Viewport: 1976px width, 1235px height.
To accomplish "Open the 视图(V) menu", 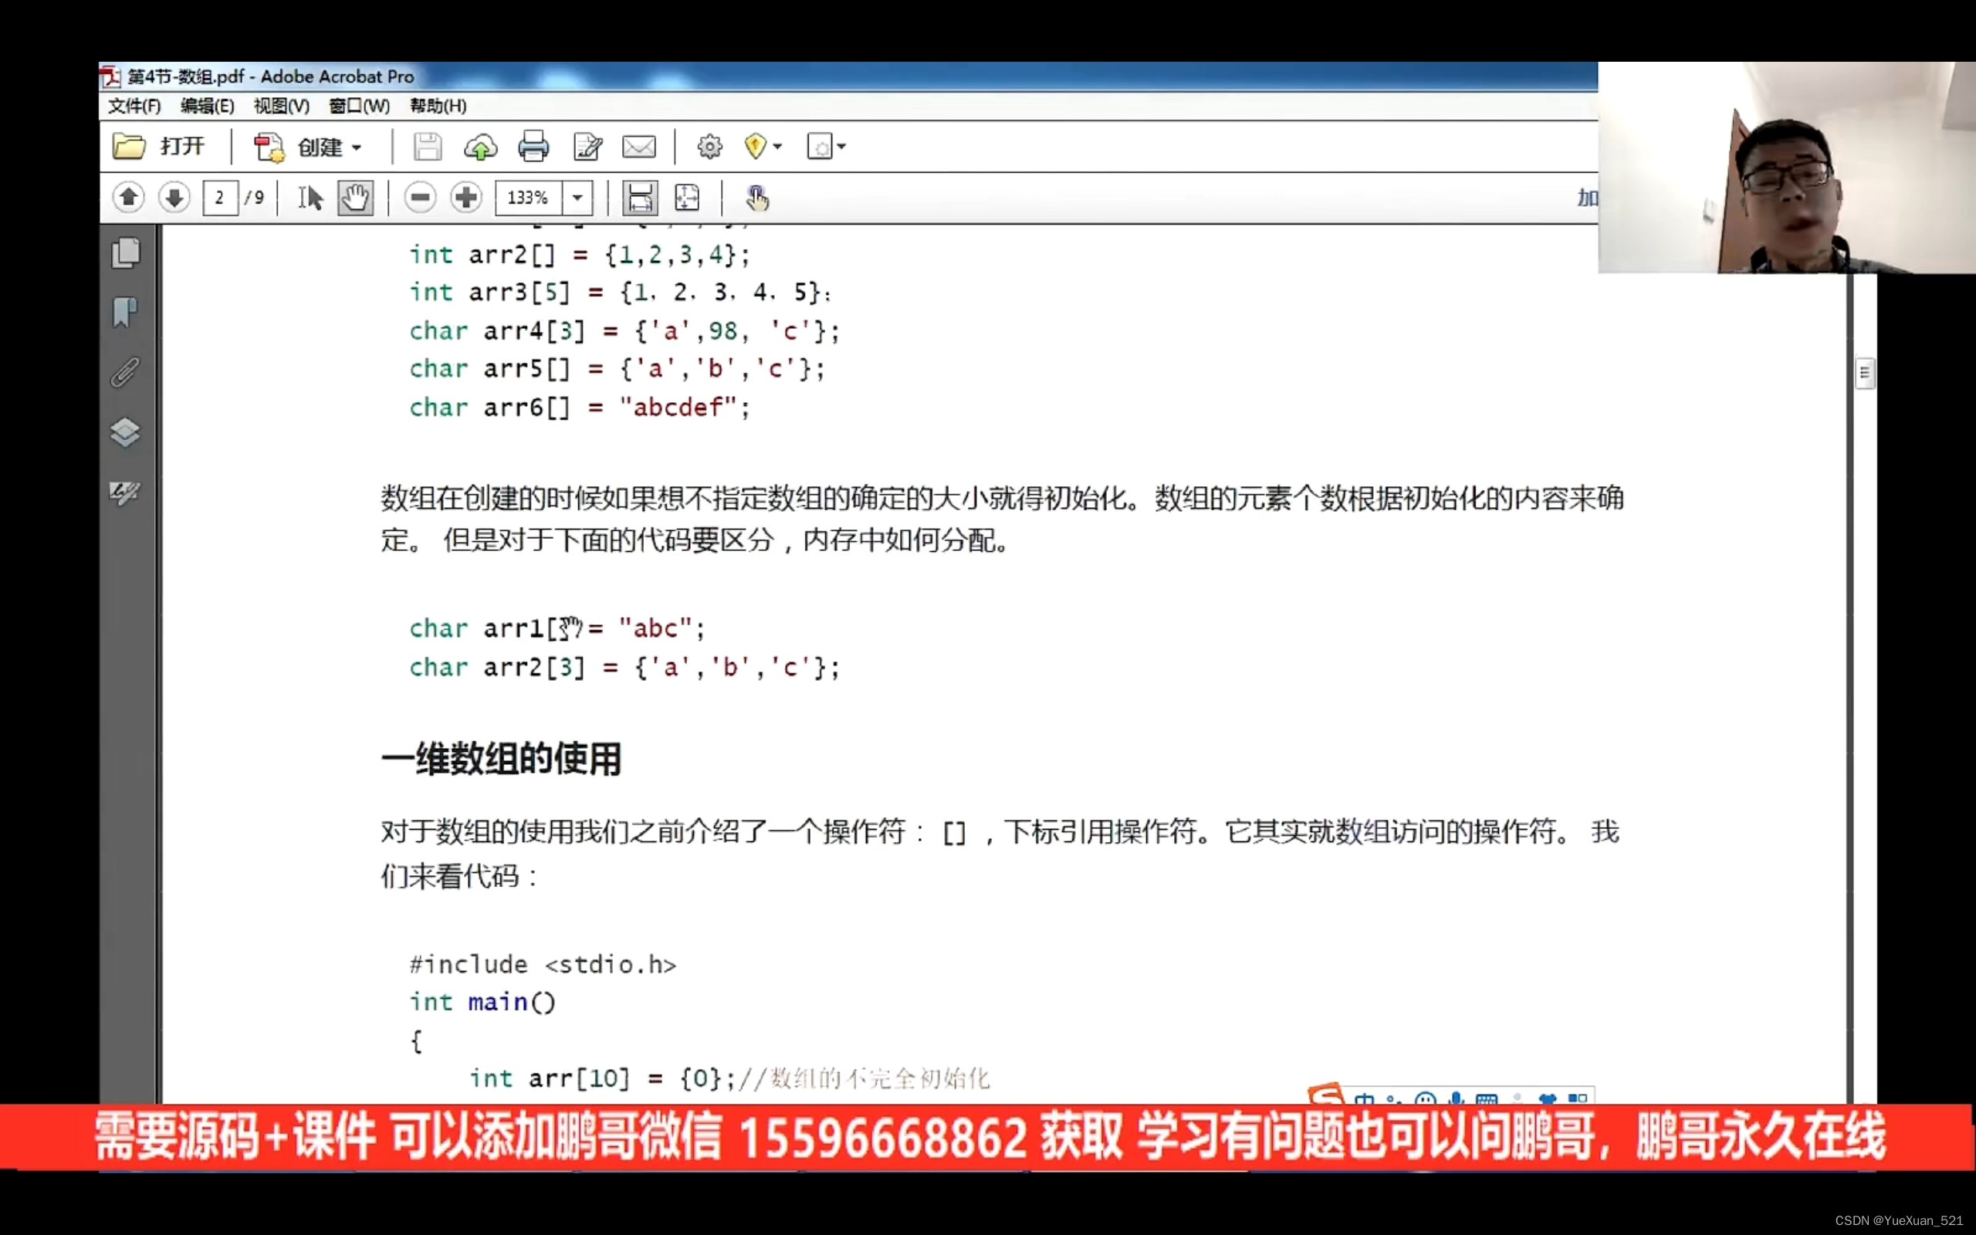I will [281, 107].
